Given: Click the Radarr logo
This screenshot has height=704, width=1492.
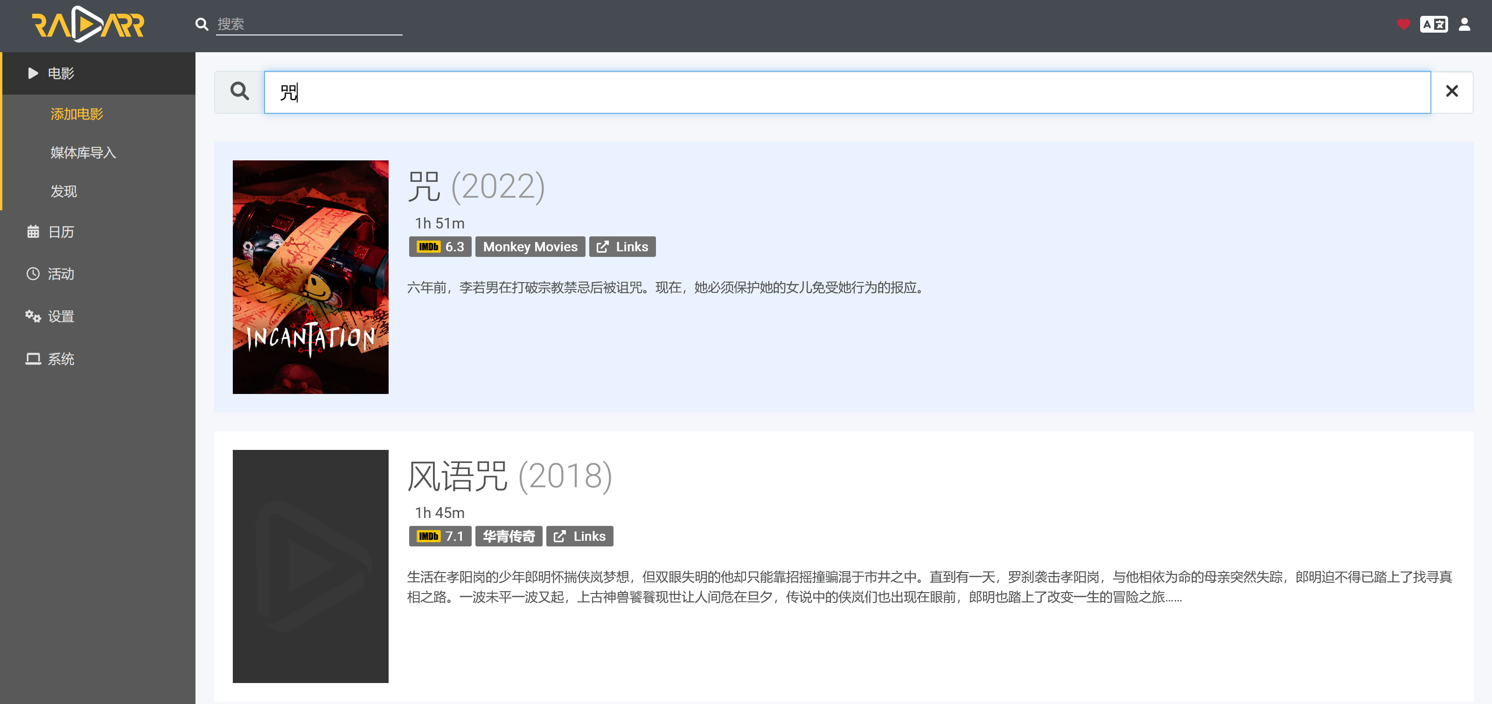Looking at the screenshot, I should click(x=88, y=24).
